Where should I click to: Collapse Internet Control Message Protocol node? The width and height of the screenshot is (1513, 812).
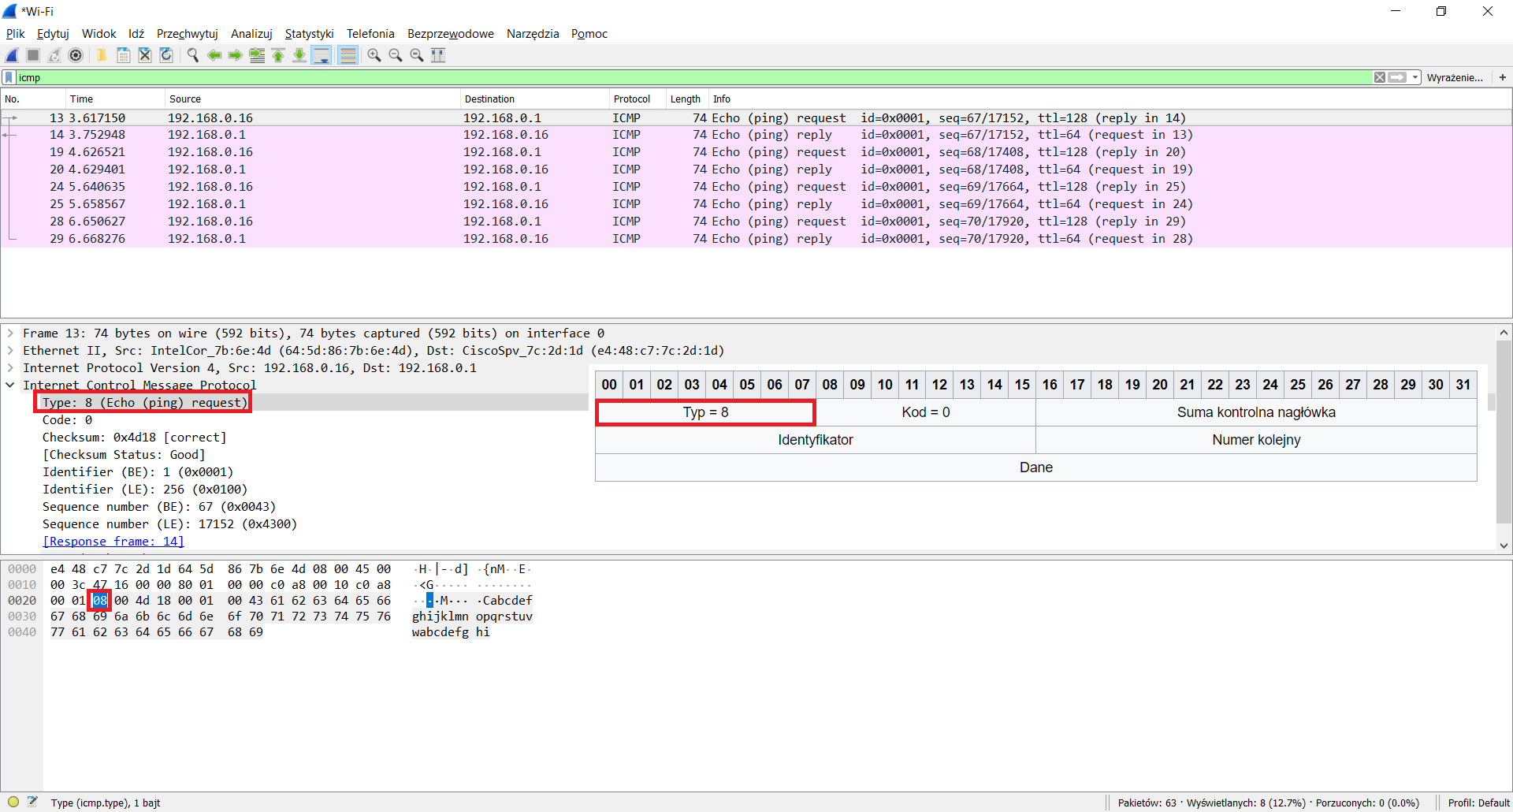pyautogui.click(x=10, y=386)
